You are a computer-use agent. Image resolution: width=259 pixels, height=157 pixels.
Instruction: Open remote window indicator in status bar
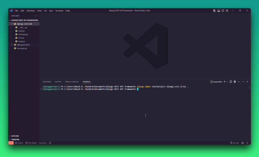(11, 143)
